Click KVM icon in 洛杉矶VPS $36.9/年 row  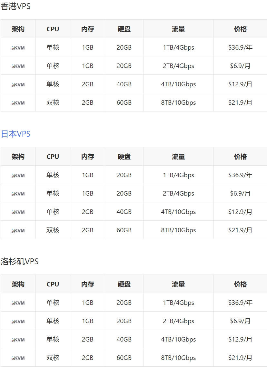pos(18,303)
